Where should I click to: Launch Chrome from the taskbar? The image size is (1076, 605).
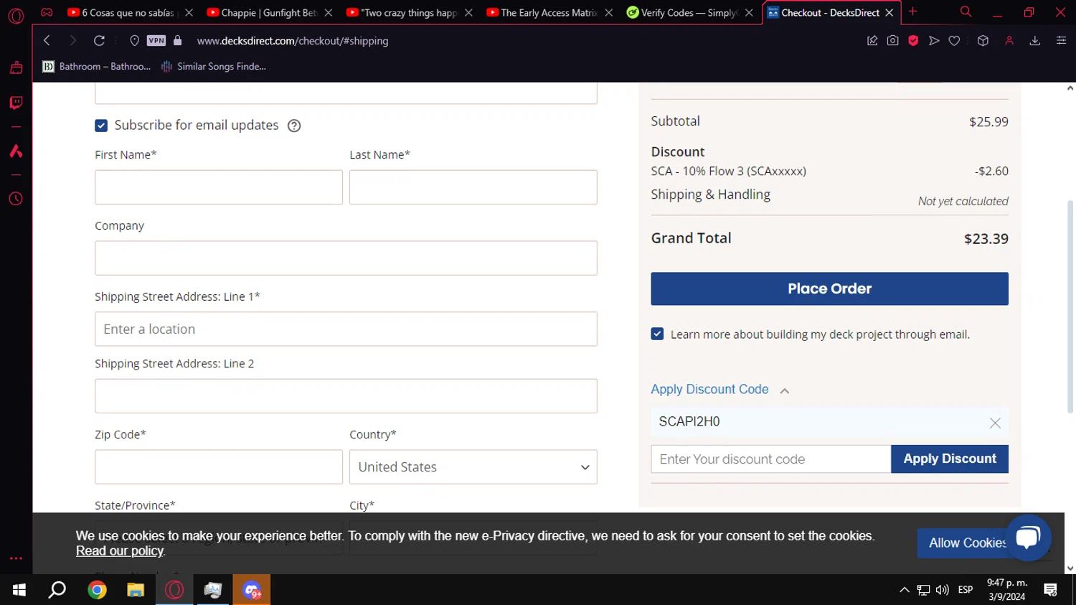click(x=97, y=590)
